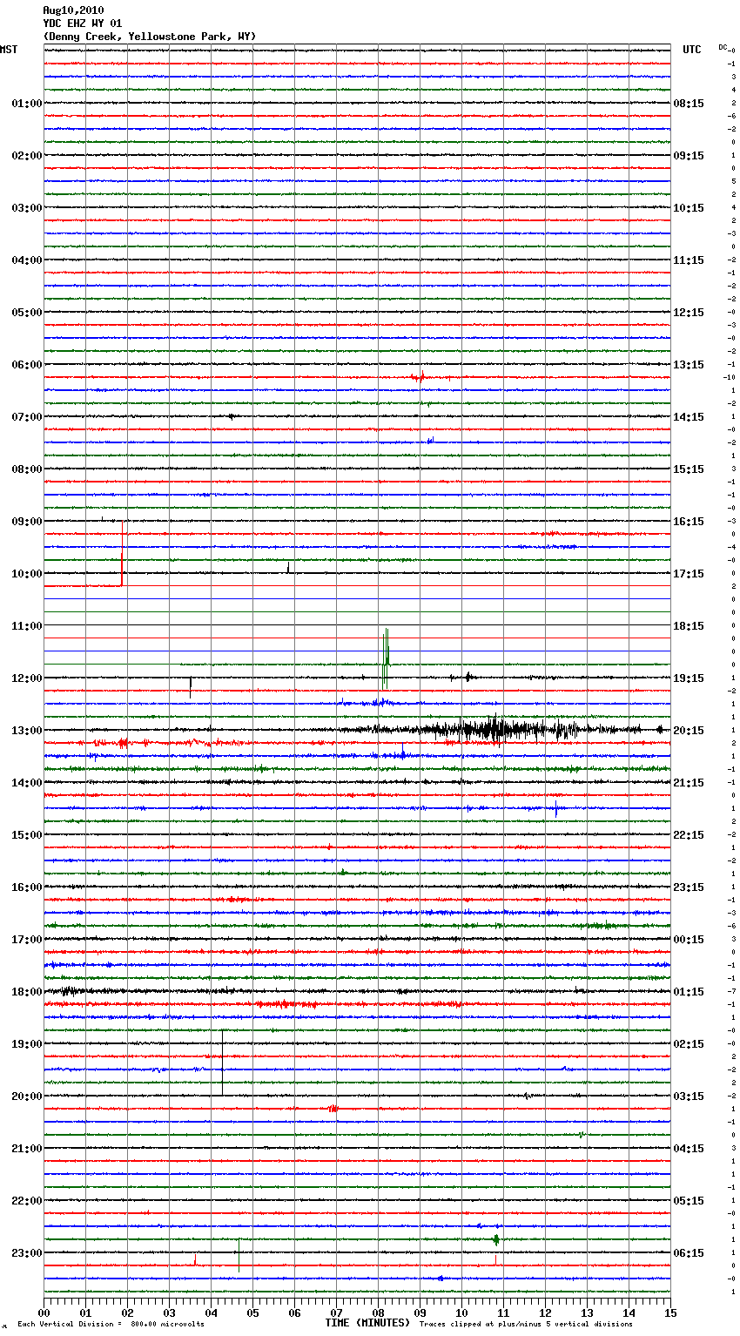Click the 22:15 UTC time label
Viewport: 740px width, 1336px height.
tap(689, 835)
